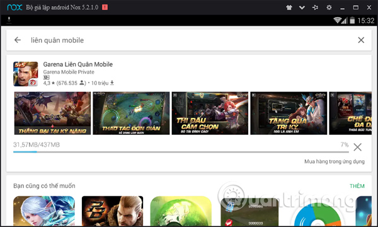This screenshot has height=227, width=378.
Task: Cancel the download with the X button
Action: 357,147
